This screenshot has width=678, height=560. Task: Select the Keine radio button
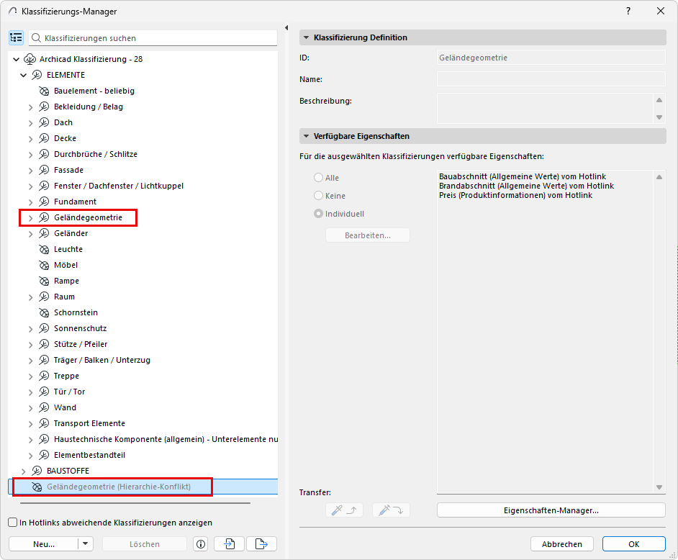click(x=318, y=196)
